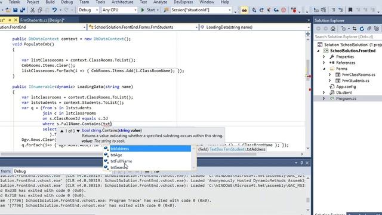Click the bookmark icon in the toolbar
Image resolution: width=382 pixels, height=215 pixels.
pos(350,10)
